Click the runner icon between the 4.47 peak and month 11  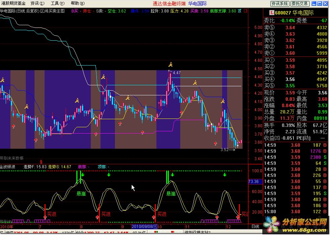click(195, 83)
